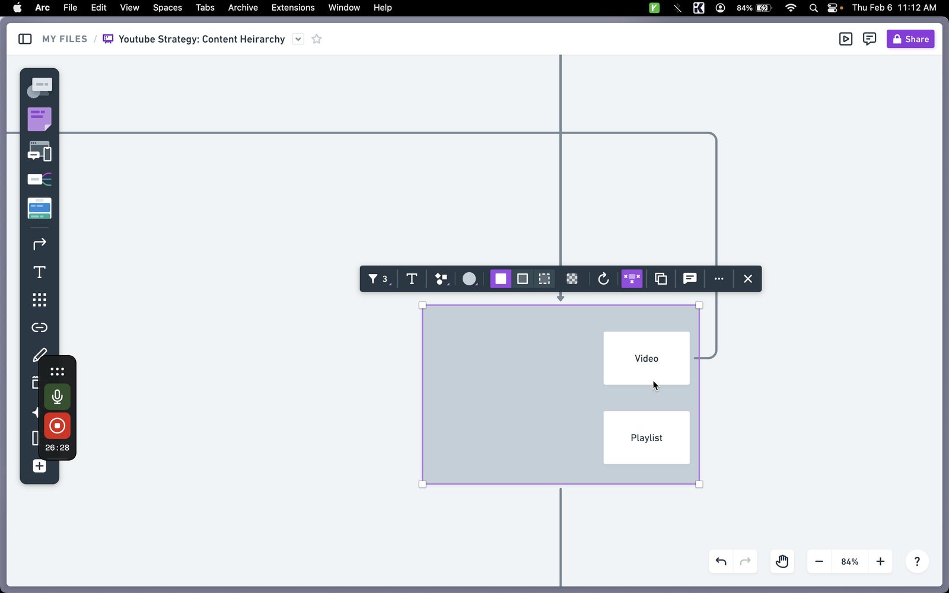Open more options ellipsis in floating toolbar
This screenshot has width=949, height=593.
point(719,279)
